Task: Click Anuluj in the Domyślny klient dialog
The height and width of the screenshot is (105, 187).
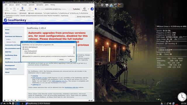Action: pos(61,60)
